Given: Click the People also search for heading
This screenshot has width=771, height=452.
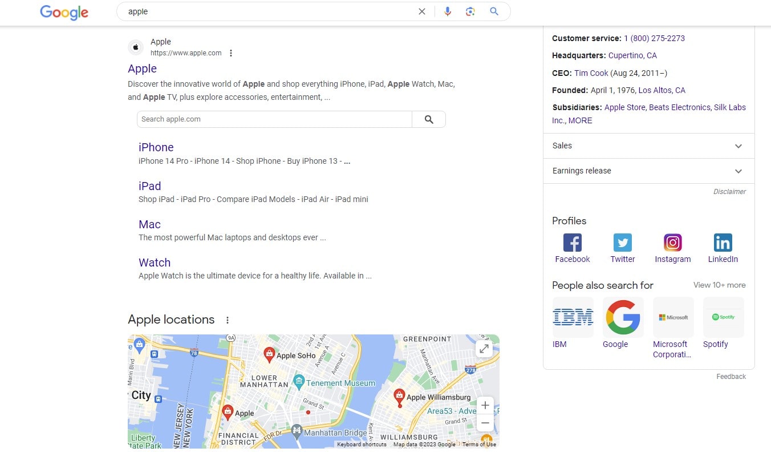Looking at the screenshot, I should tap(603, 285).
